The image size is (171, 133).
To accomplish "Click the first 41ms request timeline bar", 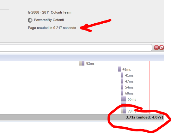I will coord(119,69).
